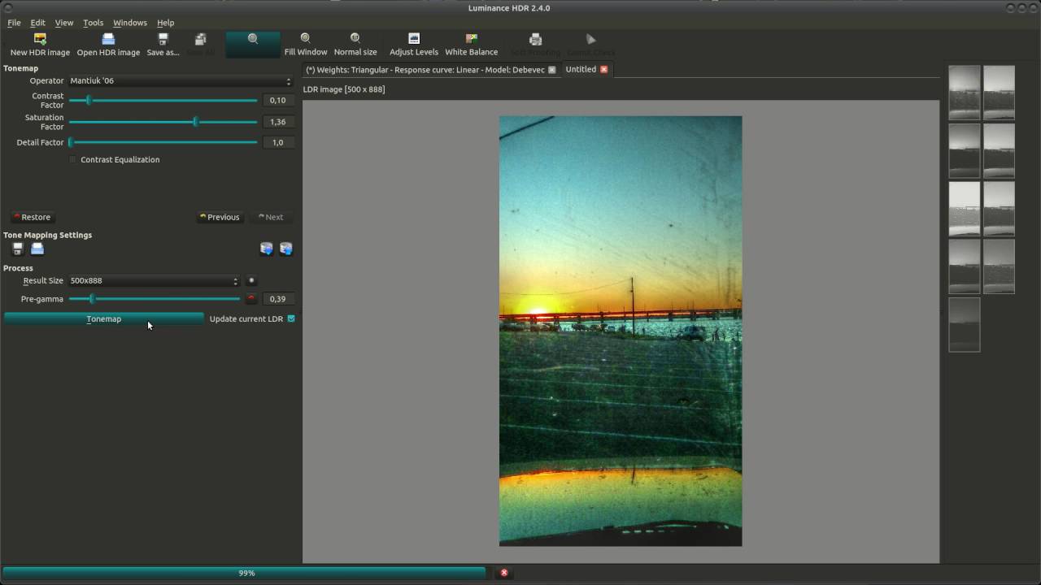Click the 99% progress bar
The width and height of the screenshot is (1041, 585).
pos(245,573)
